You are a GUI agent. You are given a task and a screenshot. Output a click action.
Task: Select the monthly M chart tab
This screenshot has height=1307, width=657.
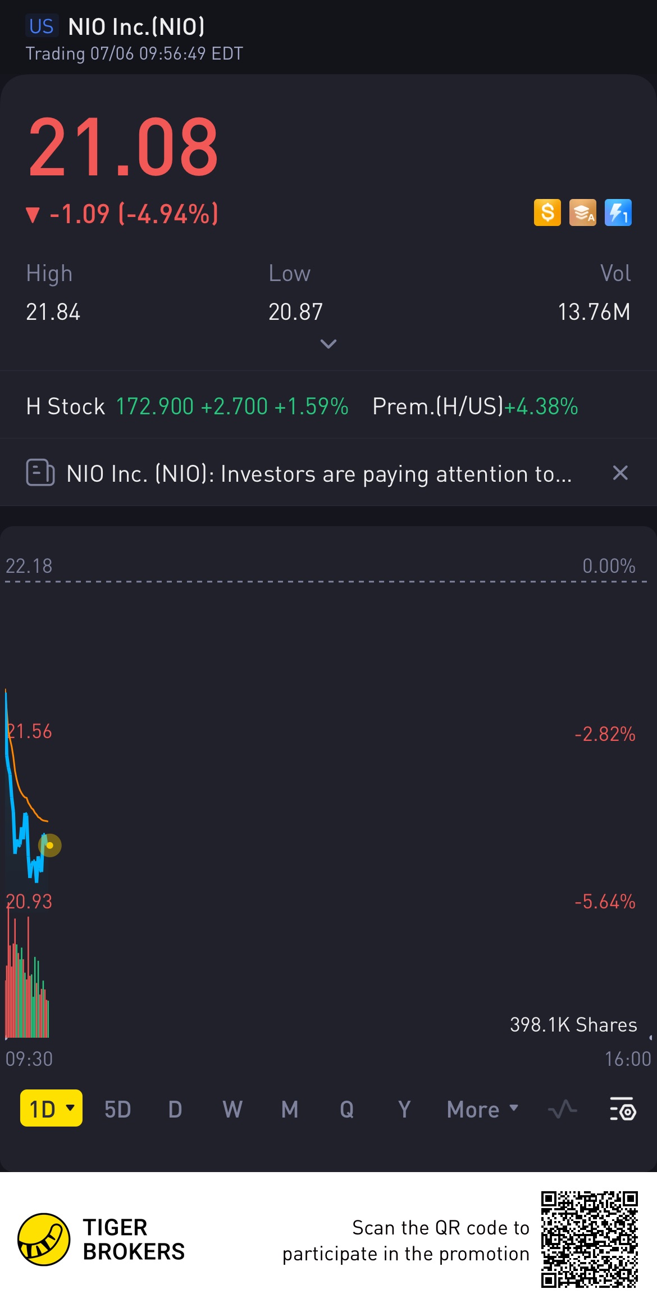click(290, 1109)
